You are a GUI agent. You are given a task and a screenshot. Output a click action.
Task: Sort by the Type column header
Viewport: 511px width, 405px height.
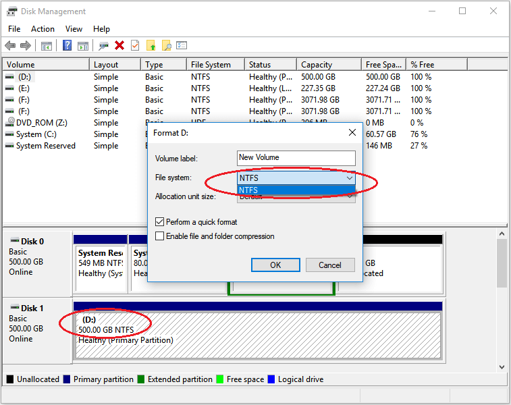163,65
